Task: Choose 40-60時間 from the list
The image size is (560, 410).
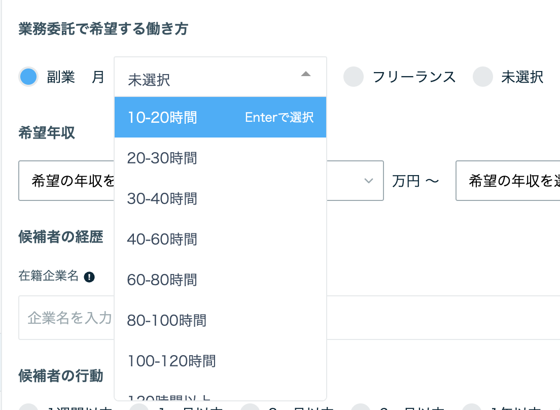Action: 220,239
